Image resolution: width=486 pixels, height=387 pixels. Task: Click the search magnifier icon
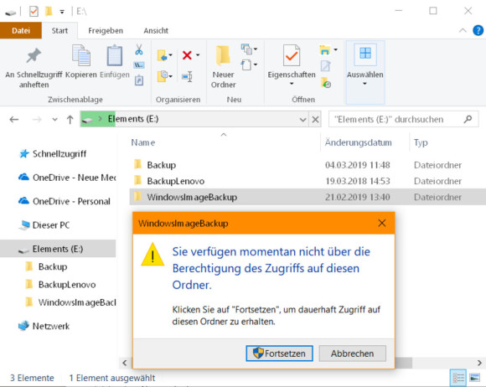[x=468, y=119]
